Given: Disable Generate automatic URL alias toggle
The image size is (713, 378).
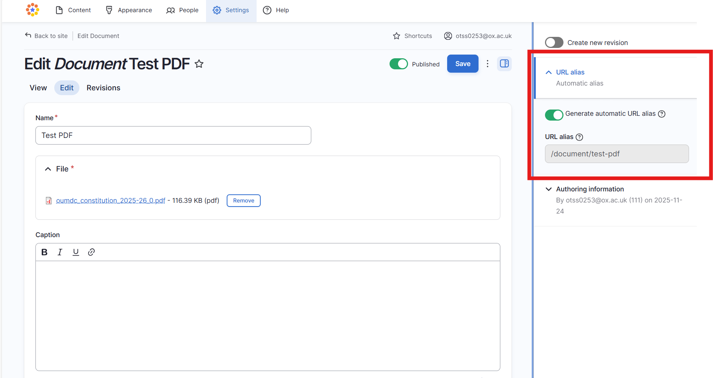Looking at the screenshot, I should coord(554,115).
